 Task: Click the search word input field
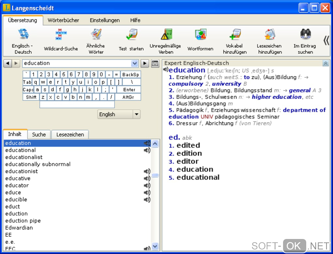click(x=77, y=63)
